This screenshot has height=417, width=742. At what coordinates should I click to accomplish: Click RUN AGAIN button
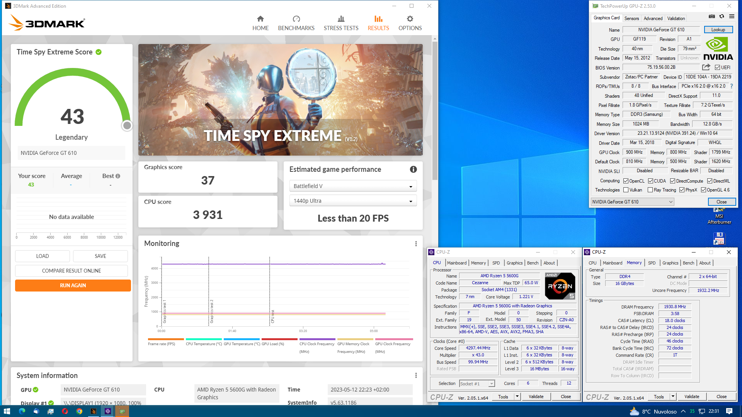coord(73,286)
